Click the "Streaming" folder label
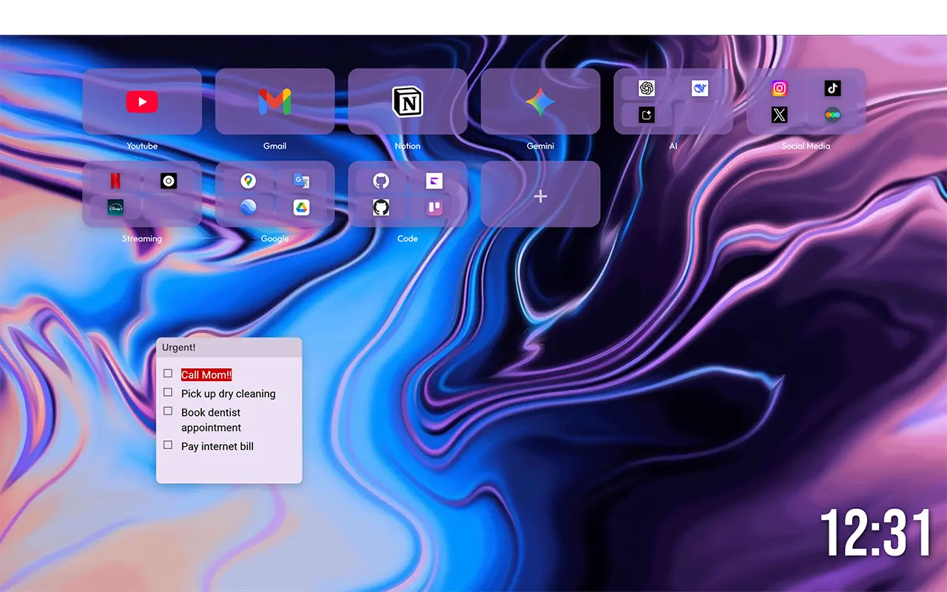Screen dimensions: 947x592 [142, 238]
